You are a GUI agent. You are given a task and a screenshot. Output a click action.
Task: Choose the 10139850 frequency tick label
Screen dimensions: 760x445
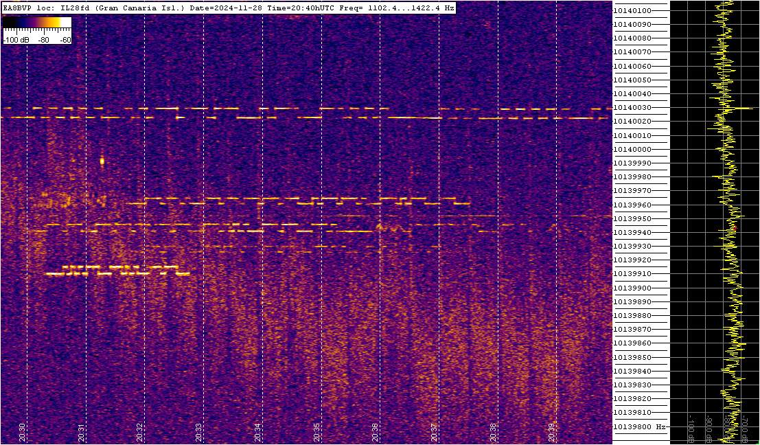tap(632, 357)
